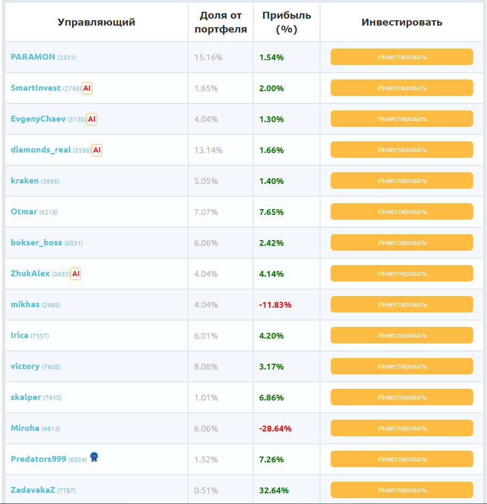Click the AI badge next to SmartInvest

point(87,88)
